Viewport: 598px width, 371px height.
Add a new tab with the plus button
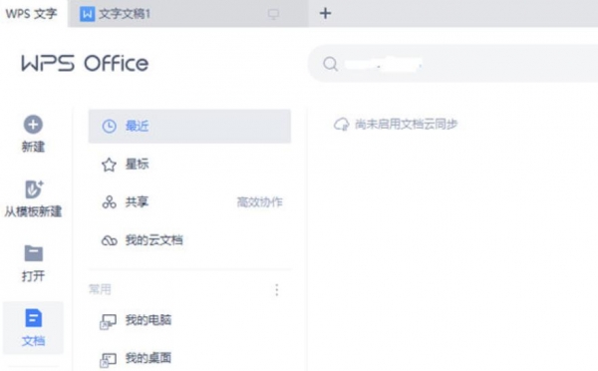click(325, 13)
